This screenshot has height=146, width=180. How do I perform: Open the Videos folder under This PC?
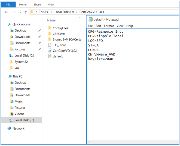(x=19, y=114)
